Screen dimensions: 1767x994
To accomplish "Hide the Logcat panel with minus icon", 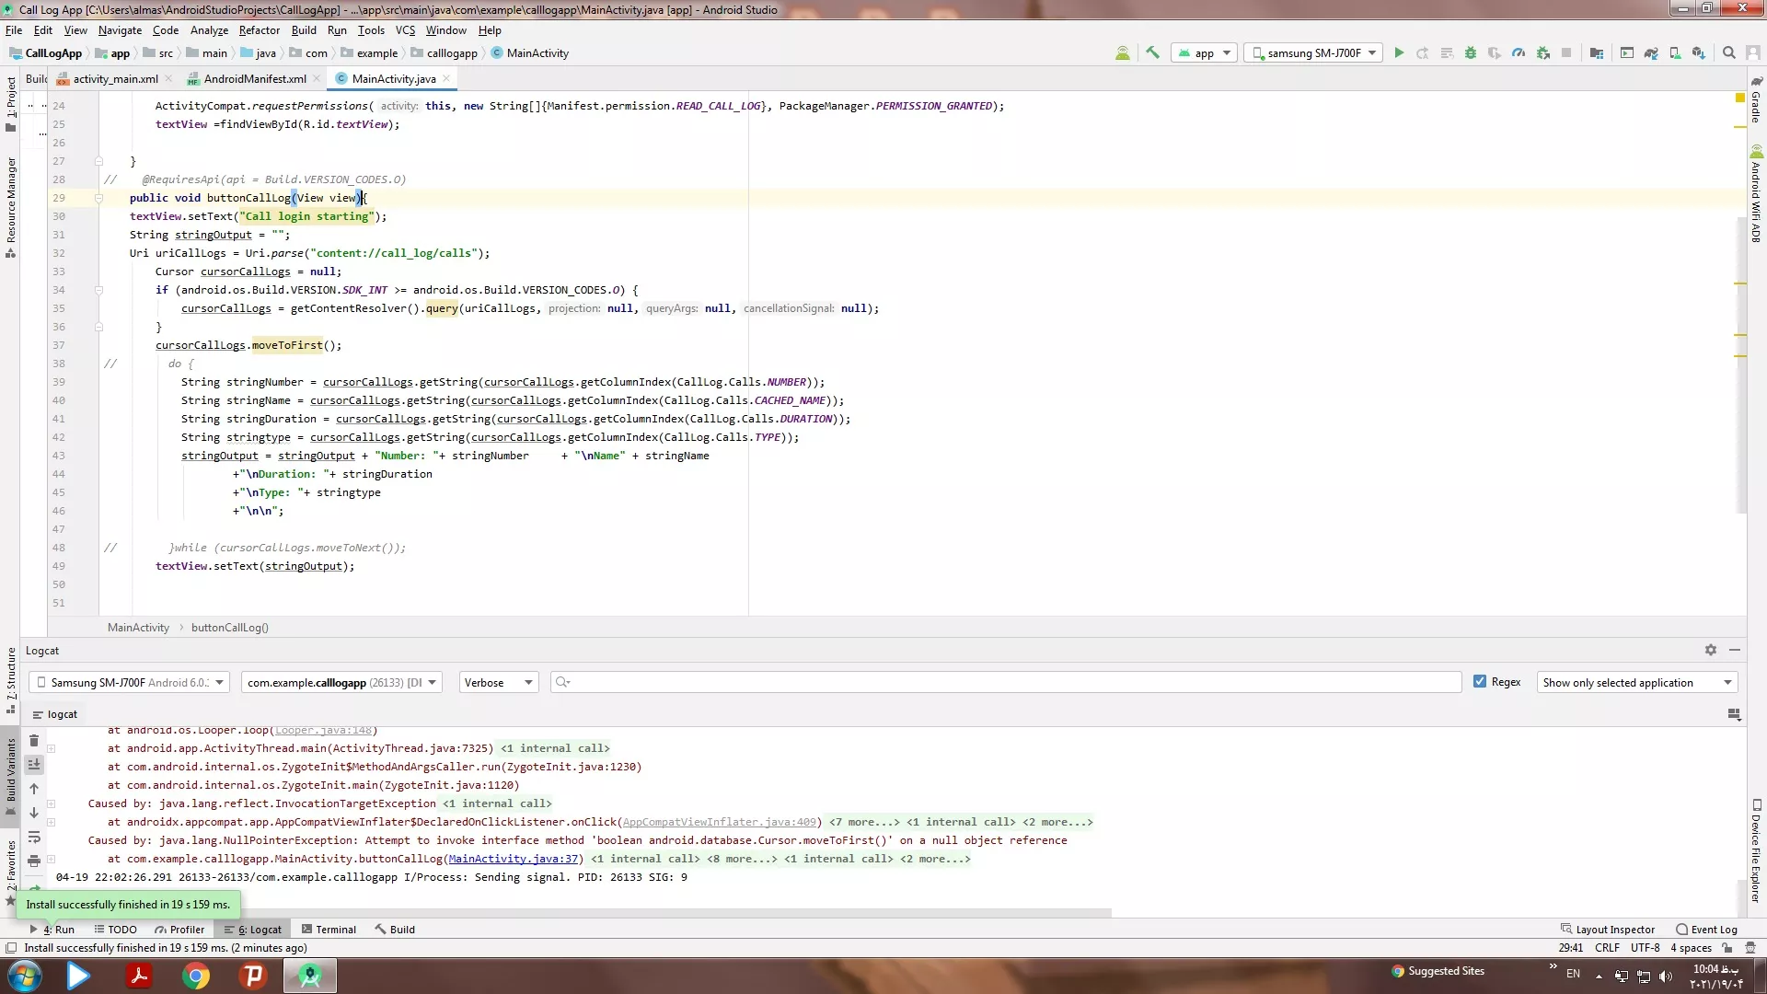I will [1735, 650].
